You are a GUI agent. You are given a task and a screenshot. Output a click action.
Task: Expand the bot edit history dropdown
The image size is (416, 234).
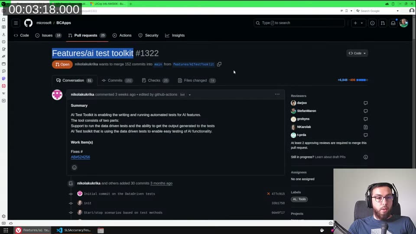coord(189,95)
